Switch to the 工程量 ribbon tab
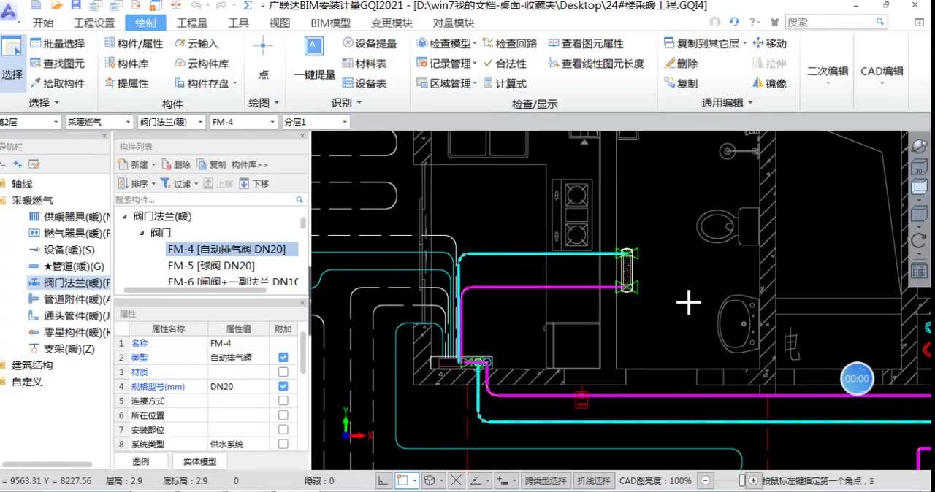The width and height of the screenshot is (935, 492). (x=192, y=23)
